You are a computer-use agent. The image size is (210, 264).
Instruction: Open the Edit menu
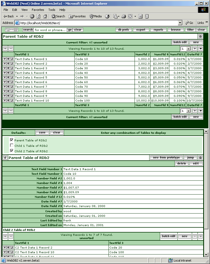click(15, 10)
